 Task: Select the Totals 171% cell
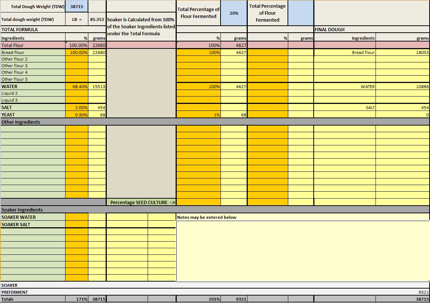[77, 299]
